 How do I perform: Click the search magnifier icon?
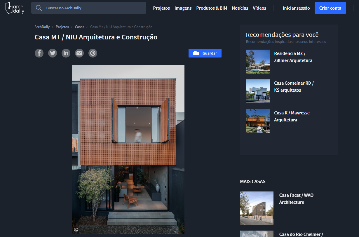(x=39, y=8)
